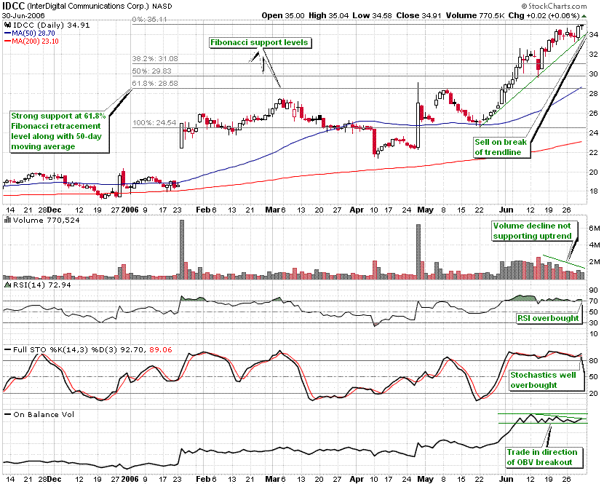Image resolution: width=604 pixels, height=484 pixels.
Task: Click the Close 34.91 value in header
Action: [418, 15]
